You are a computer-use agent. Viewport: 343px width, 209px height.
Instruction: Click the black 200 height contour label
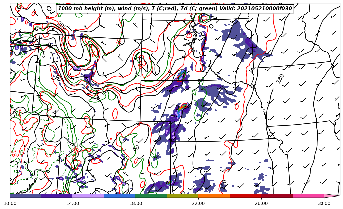(x=62, y=26)
